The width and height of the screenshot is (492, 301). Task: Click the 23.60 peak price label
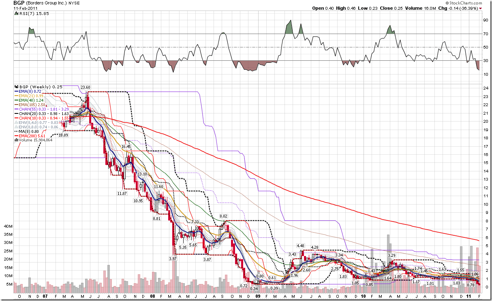coord(85,87)
